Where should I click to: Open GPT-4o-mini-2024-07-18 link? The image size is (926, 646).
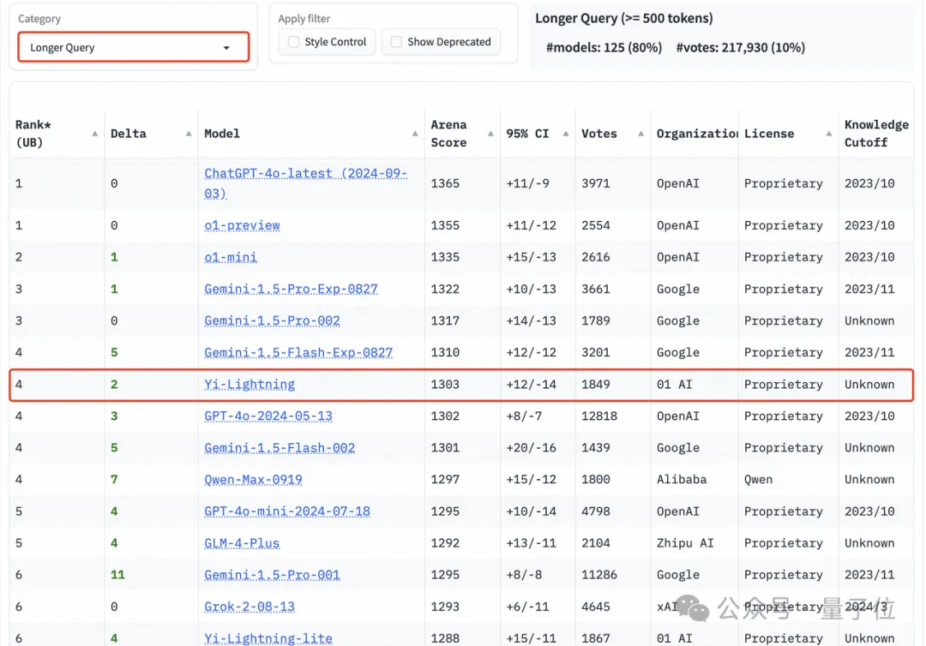click(x=287, y=511)
